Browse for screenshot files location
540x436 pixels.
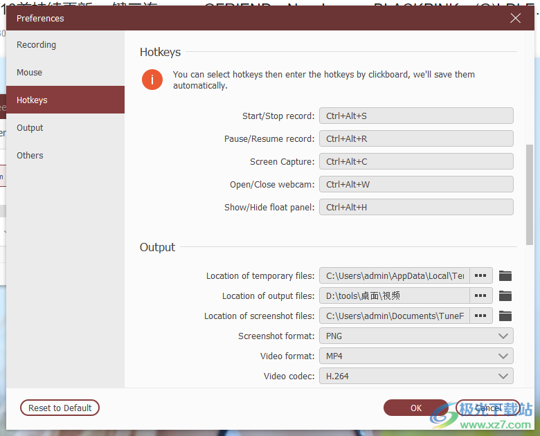(x=480, y=316)
